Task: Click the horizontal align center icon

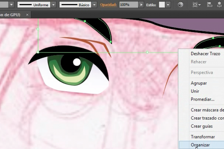Action: pyautogui.click(x=219, y=5)
